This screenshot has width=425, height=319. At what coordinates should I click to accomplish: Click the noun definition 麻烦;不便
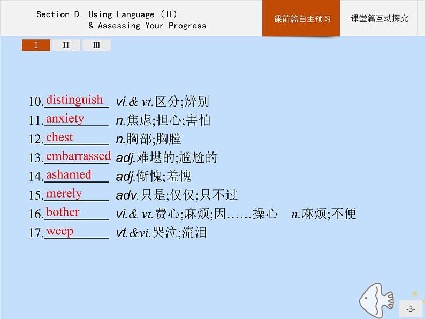329,214
